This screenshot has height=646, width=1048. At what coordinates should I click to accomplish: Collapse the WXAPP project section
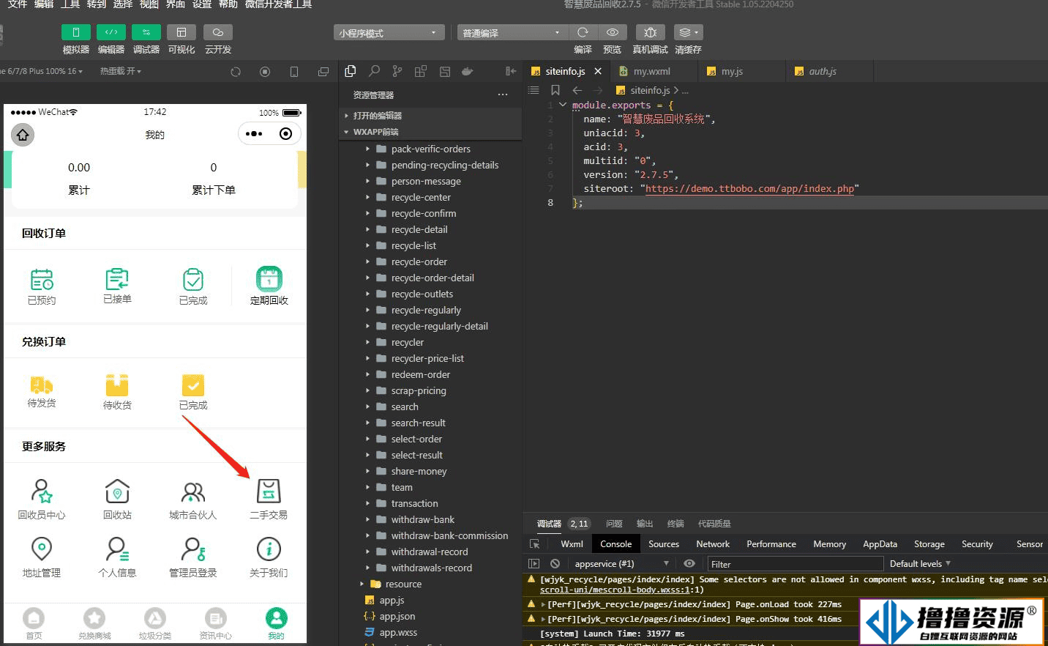(430, 132)
